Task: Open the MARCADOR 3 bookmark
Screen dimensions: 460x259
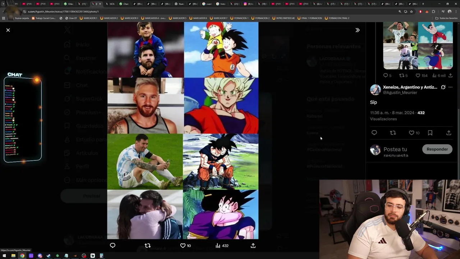Action: coord(130,18)
